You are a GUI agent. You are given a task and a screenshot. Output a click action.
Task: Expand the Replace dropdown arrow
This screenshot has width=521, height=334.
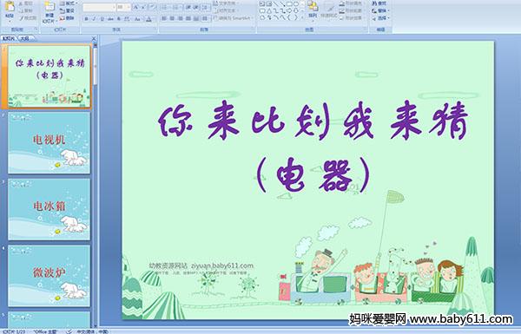(388, 10)
